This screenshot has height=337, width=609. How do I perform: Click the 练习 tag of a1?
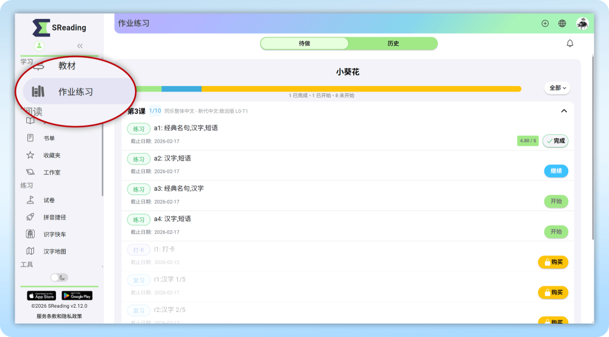coord(139,129)
